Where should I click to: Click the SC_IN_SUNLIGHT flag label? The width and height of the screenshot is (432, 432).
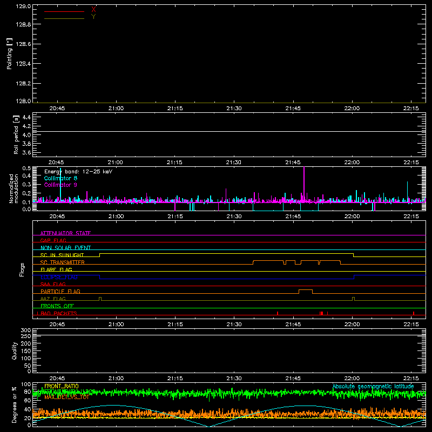tap(62, 255)
